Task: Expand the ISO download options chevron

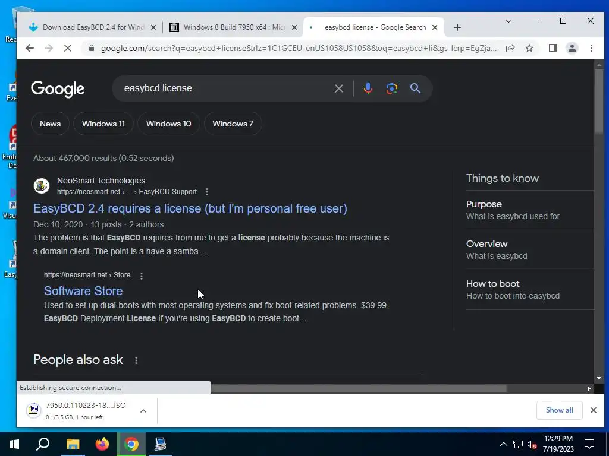Action: coord(143,411)
